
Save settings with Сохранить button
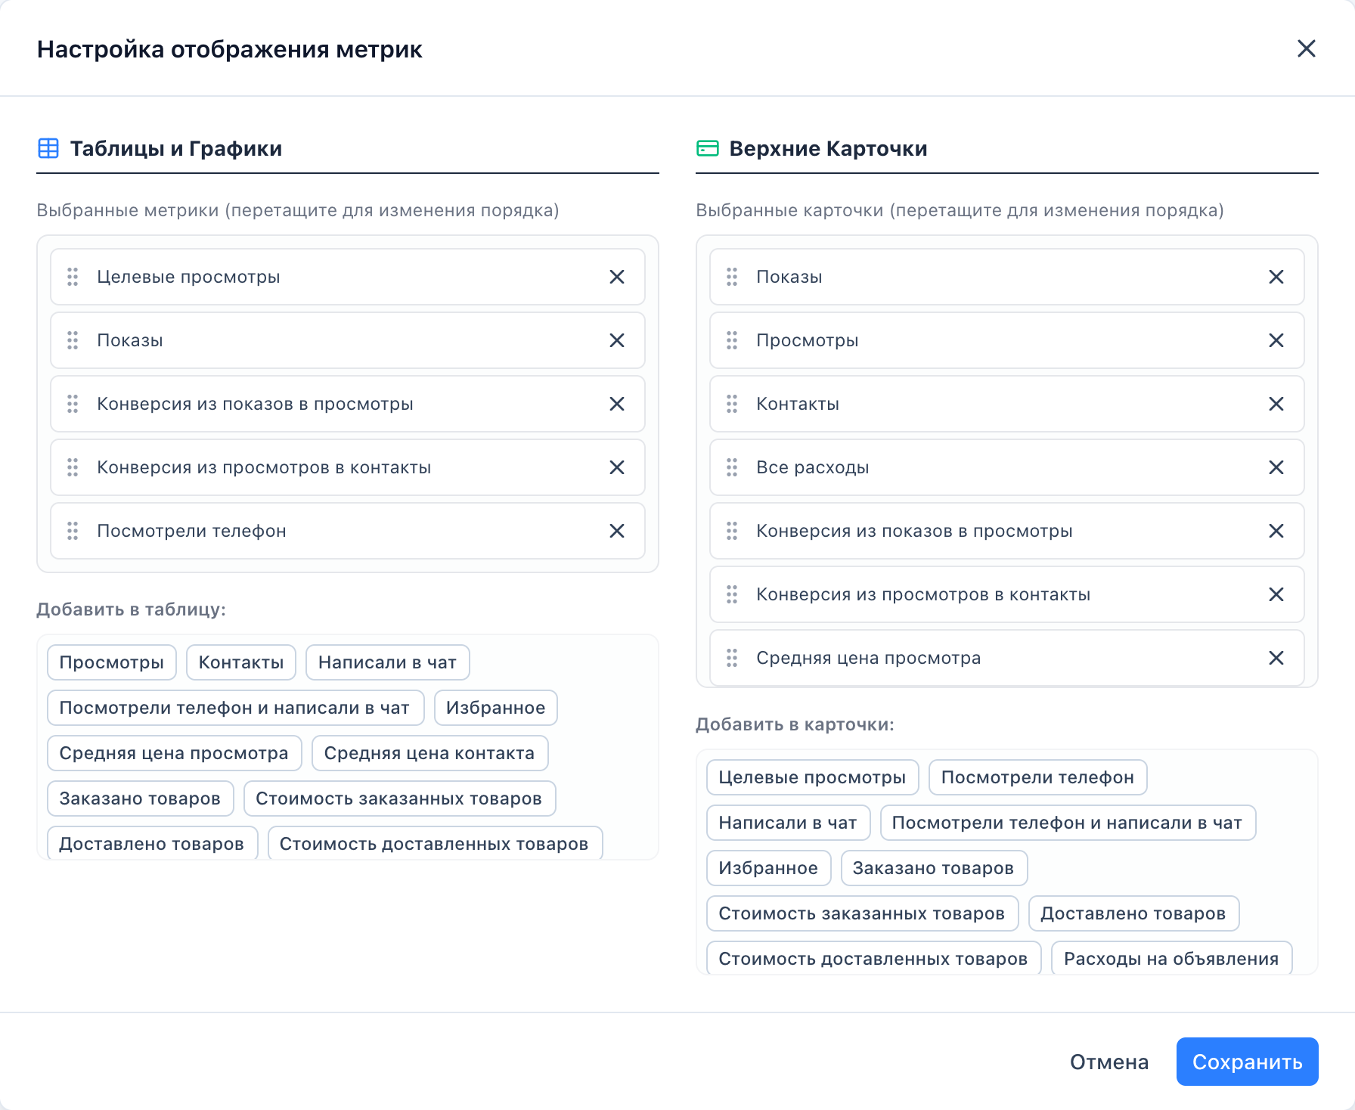pos(1248,1062)
